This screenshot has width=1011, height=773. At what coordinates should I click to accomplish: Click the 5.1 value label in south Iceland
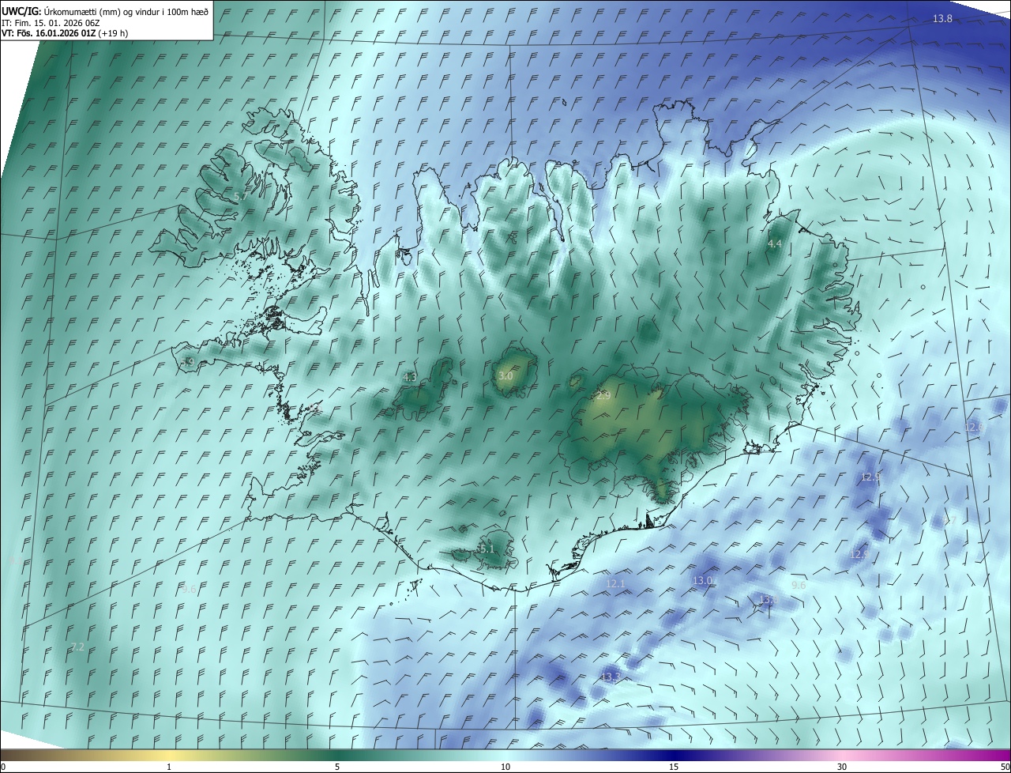pos(487,549)
